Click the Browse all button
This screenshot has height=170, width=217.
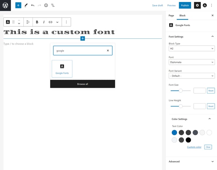coord(83,84)
